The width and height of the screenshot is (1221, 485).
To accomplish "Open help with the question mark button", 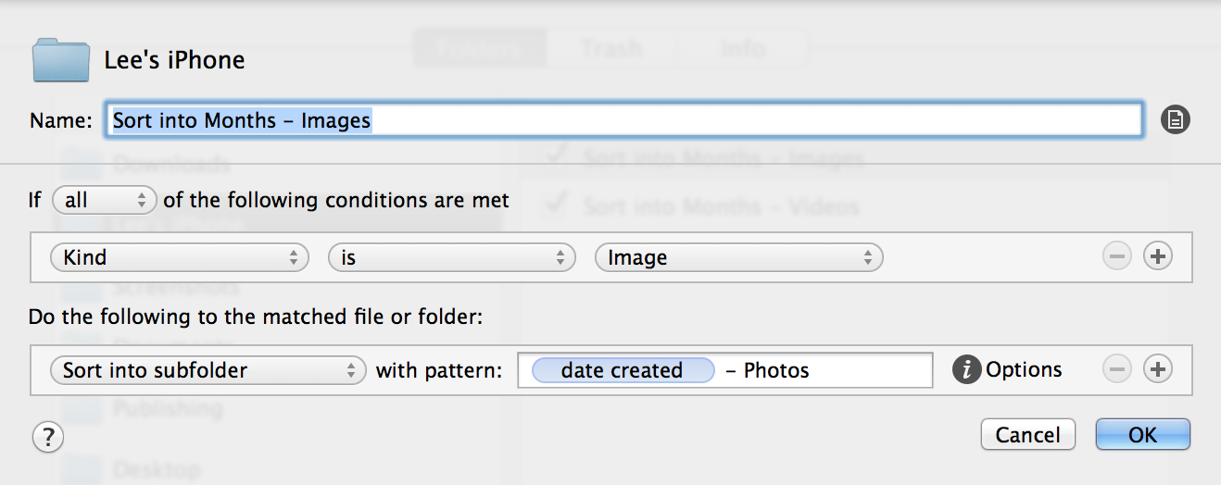I will [47, 436].
